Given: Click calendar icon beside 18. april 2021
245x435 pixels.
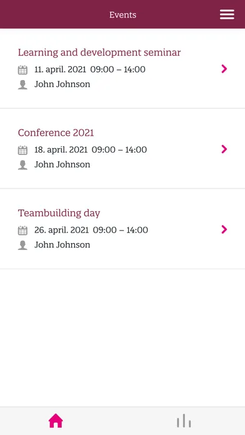Looking at the screenshot, I should pyautogui.click(x=22, y=150).
